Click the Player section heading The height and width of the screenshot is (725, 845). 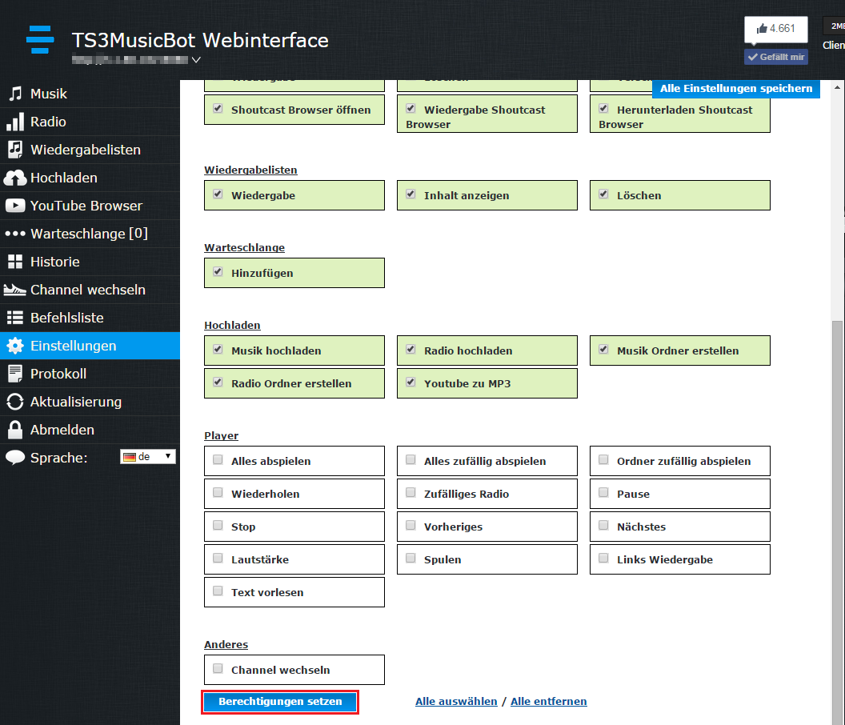click(221, 435)
